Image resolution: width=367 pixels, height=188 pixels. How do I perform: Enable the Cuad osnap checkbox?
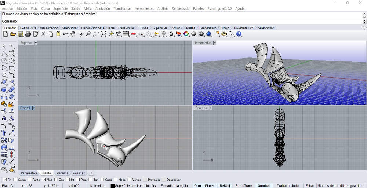coord(102,180)
